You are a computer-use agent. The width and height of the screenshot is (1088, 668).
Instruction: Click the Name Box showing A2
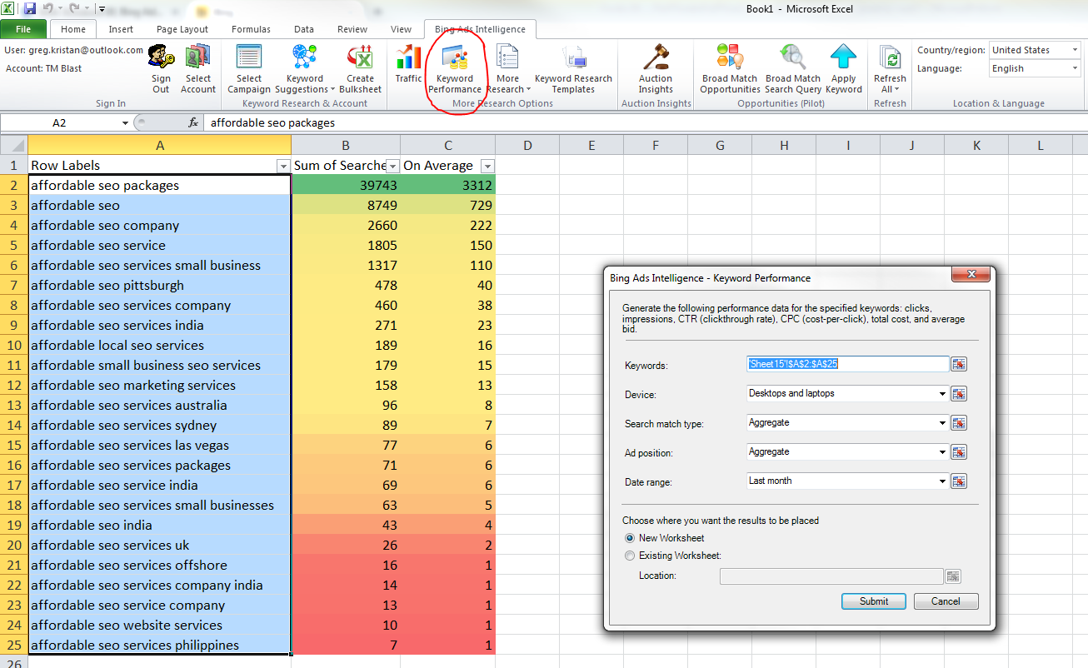click(59, 122)
